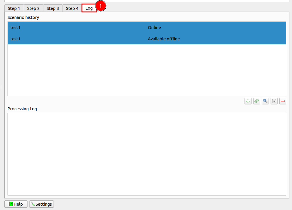Click the Processing Log label
This screenshot has height=210, width=292.
pyautogui.click(x=22, y=109)
